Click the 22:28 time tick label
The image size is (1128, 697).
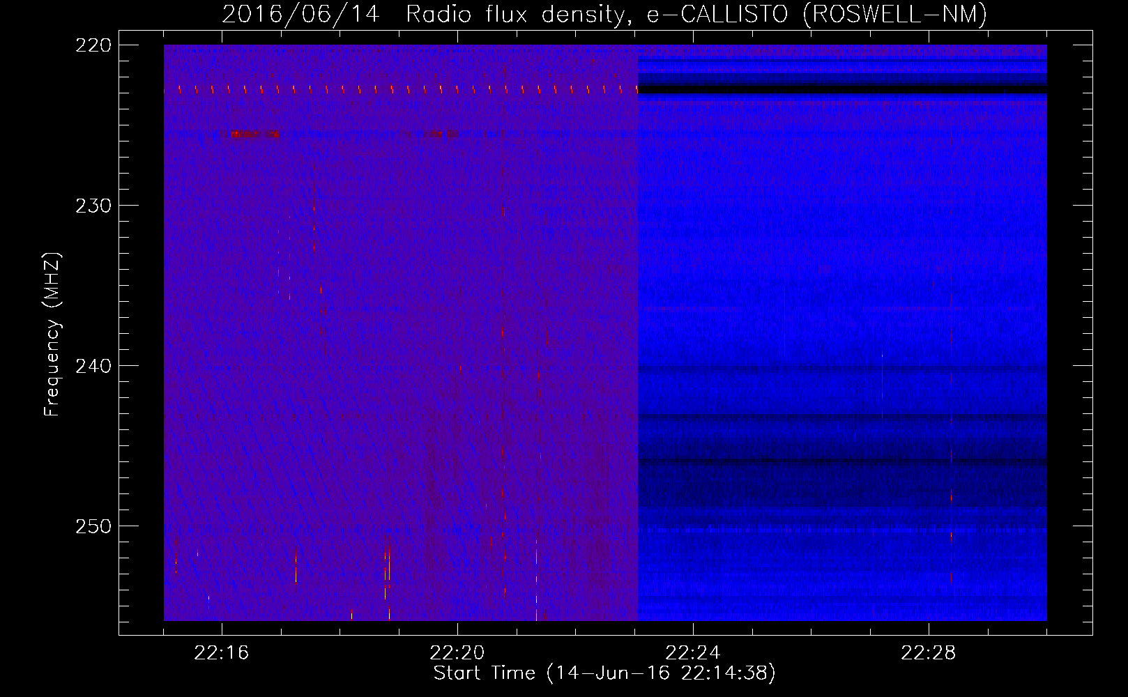coord(929,652)
